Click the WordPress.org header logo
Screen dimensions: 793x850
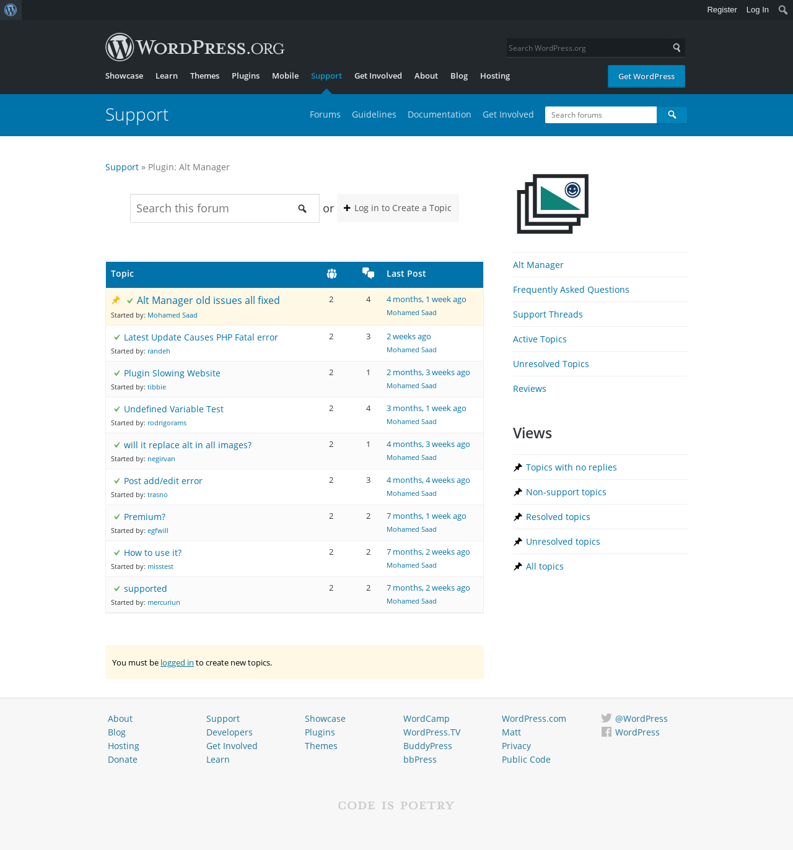195,47
